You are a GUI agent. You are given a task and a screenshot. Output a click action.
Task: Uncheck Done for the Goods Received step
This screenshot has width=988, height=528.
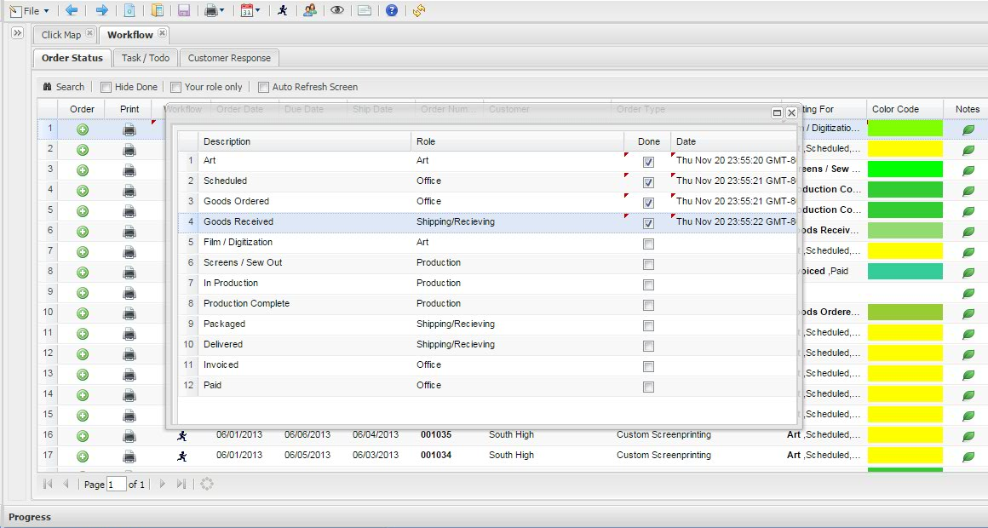(x=648, y=223)
